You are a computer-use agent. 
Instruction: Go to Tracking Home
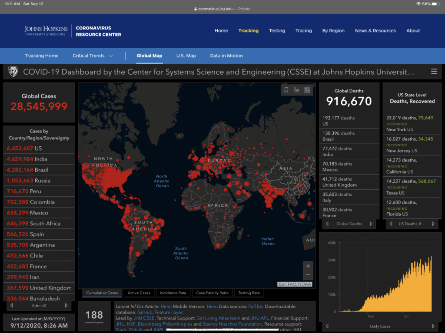click(42, 56)
